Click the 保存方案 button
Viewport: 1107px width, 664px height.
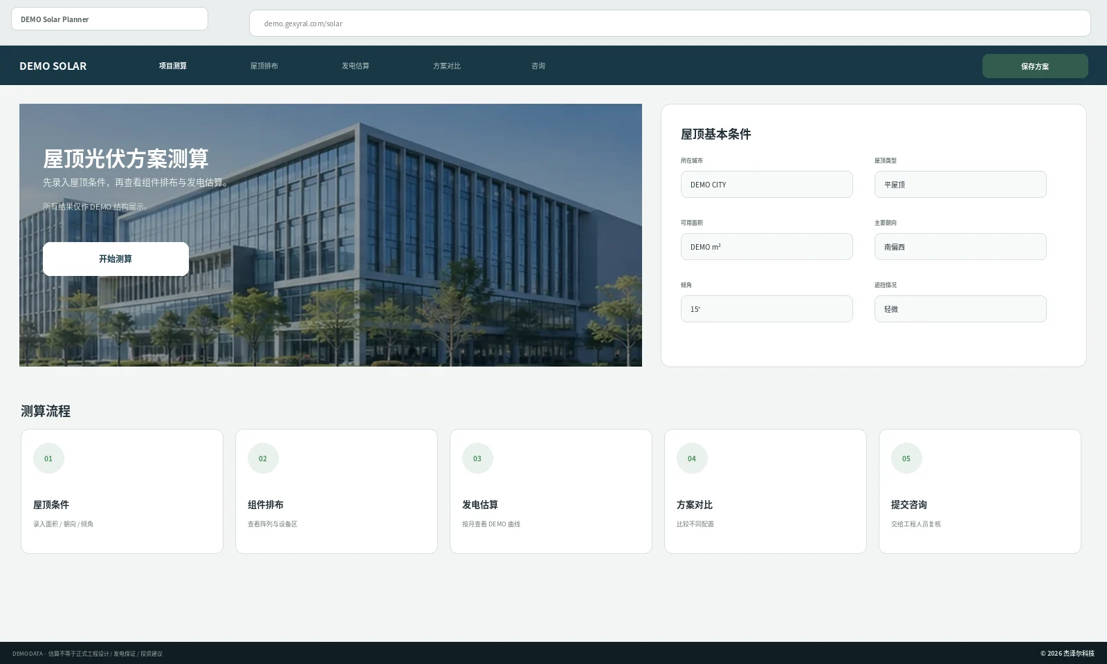1035,66
